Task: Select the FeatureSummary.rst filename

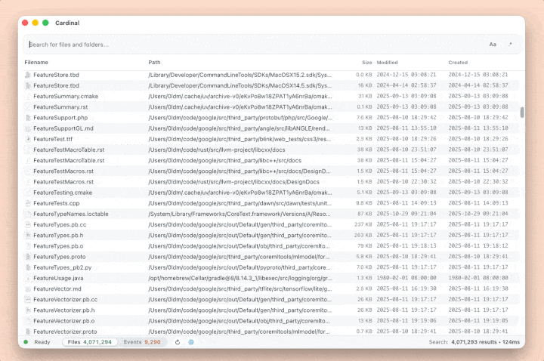Action: (x=60, y=106)
